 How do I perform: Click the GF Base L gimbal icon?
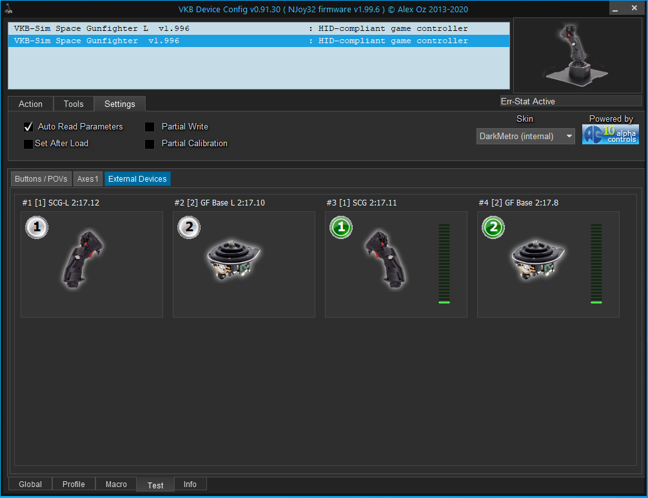(x=234, y=262)
